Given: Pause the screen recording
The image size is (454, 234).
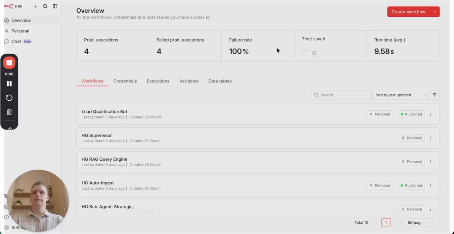Looking at the screenshot, I should [x=9, y=84].
